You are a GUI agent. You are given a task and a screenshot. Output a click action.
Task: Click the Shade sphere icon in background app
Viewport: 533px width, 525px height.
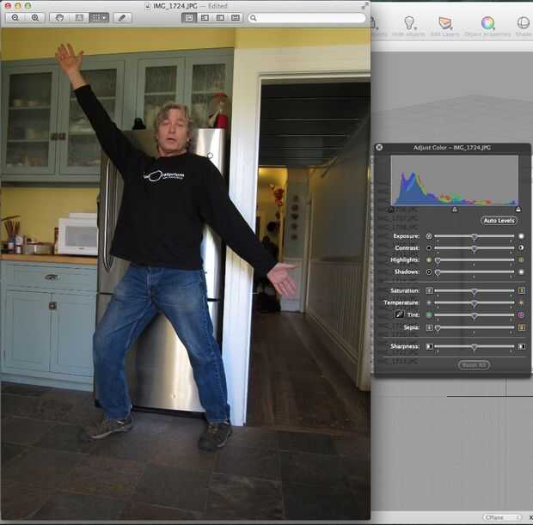coord(524,22)
